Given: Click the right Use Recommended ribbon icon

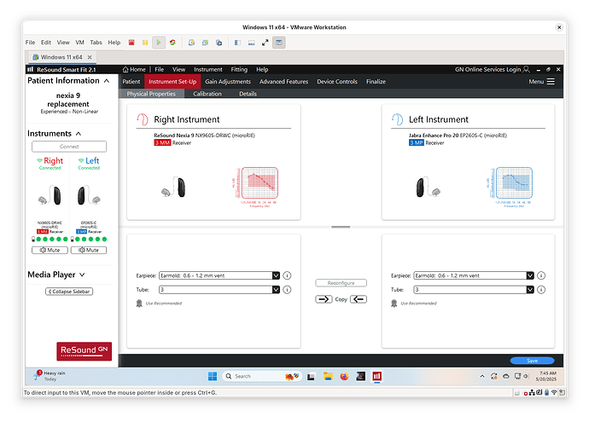Looking at the screenshot, I should tap(139, 303).
